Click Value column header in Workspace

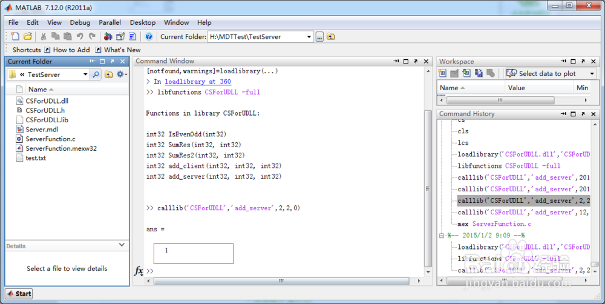[516, 88]
